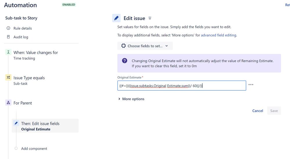290x159 pixels.
Task: Click the Time tracking trigger subtitle
Action: (24, 58)
